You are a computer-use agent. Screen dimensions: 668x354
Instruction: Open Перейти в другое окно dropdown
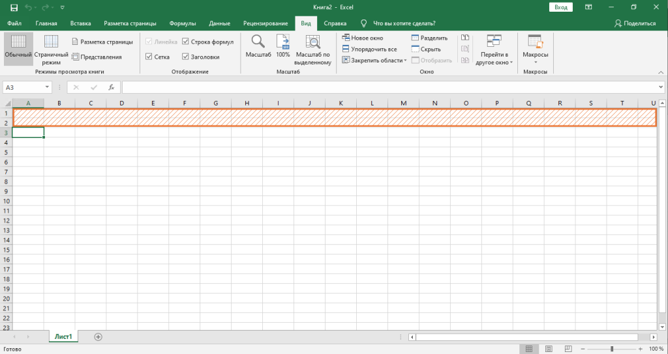click(x=494, y=49)
